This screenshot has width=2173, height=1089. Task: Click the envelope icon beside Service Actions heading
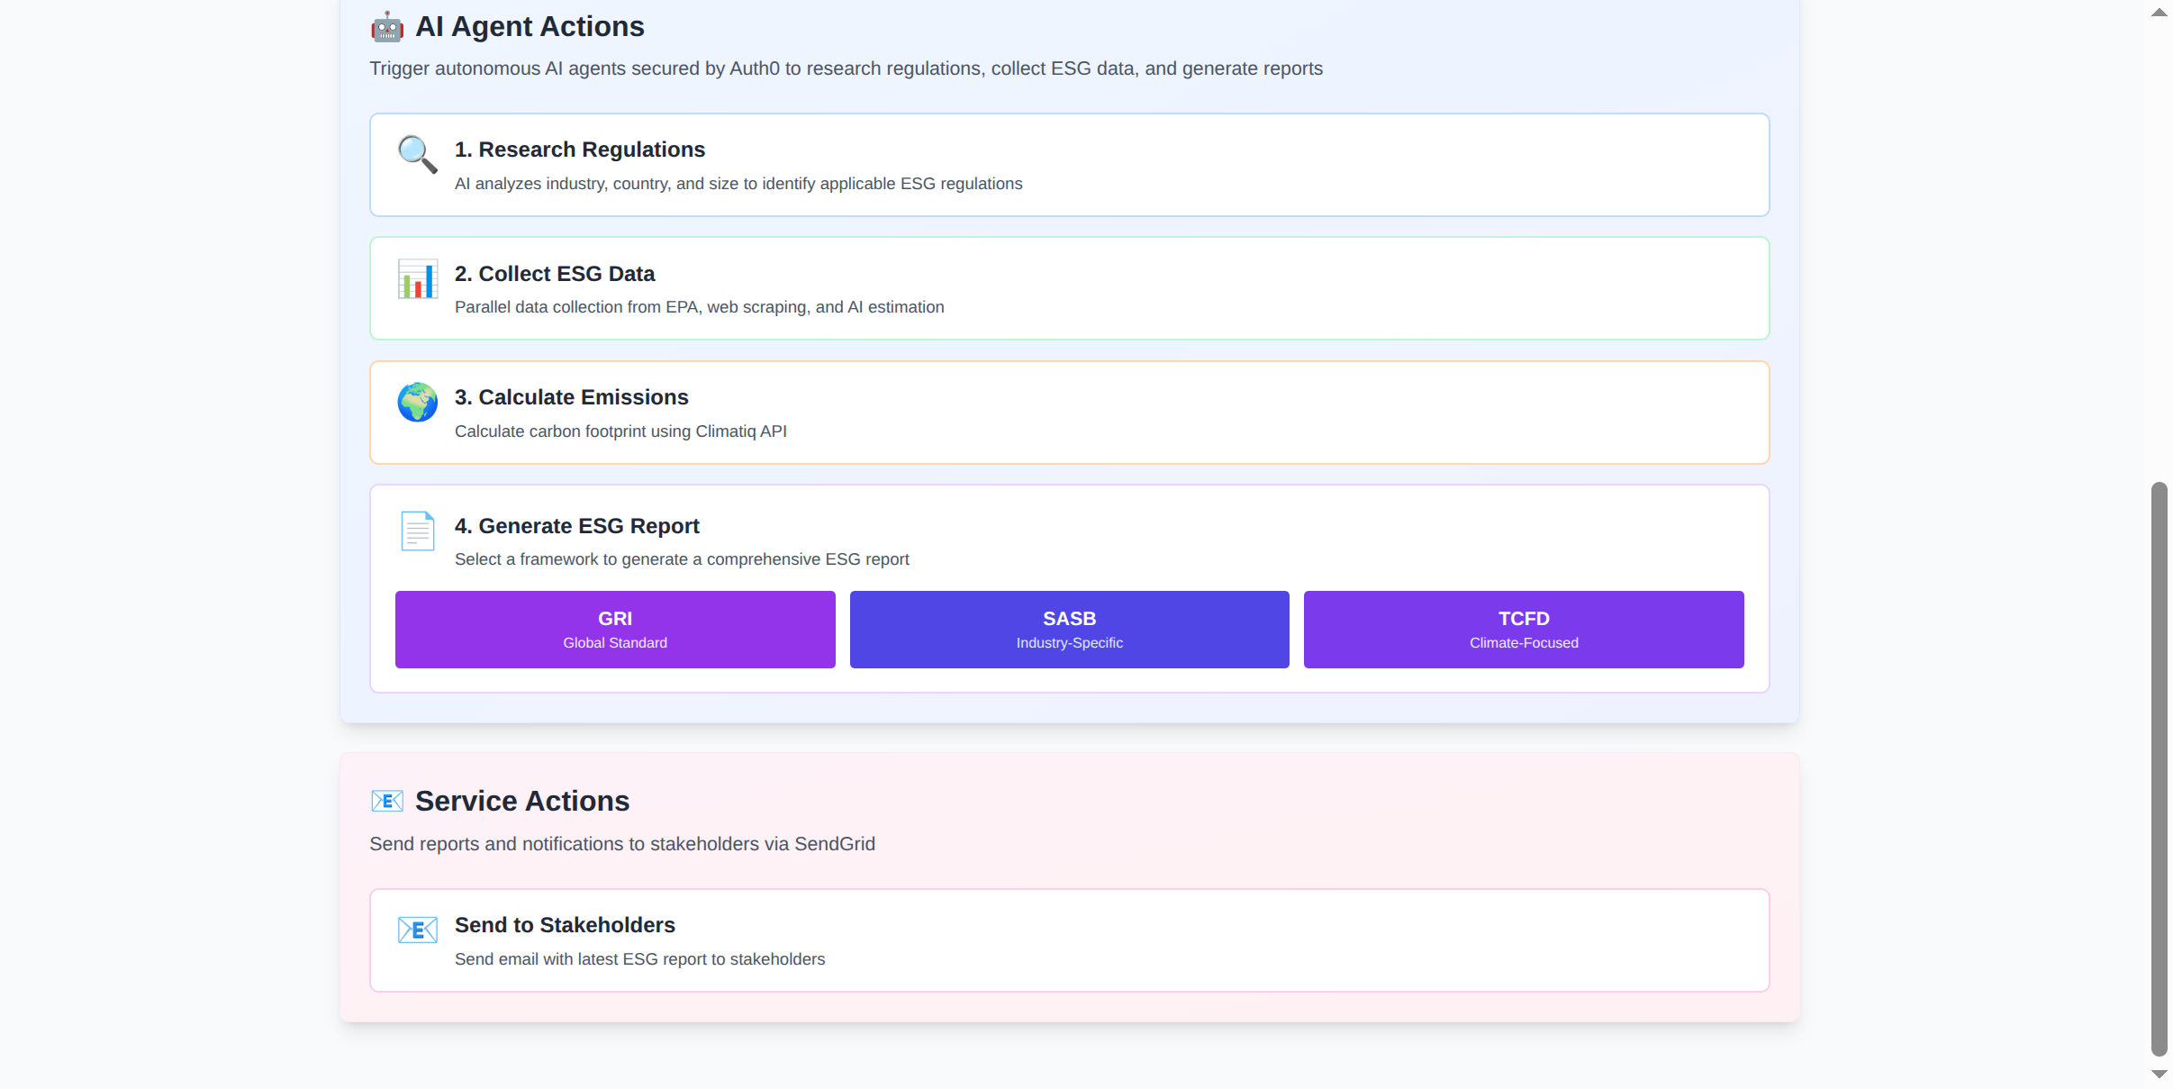(387, 801)
